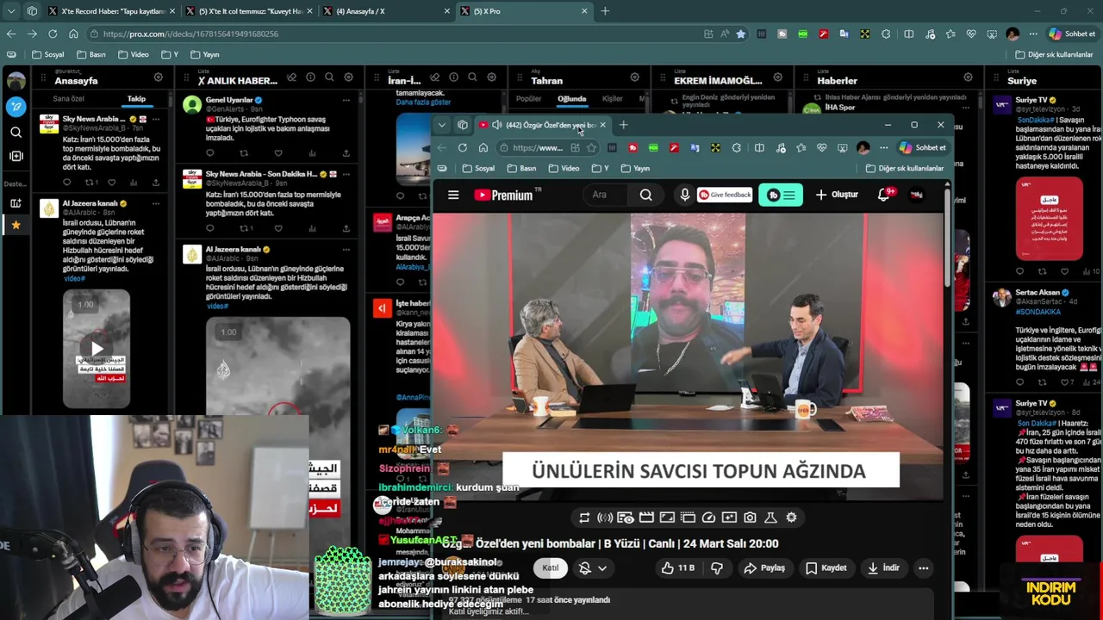Mute audio on the YouTube tab speaker
Viewport: 1103px width, 620px height.
point(496,126)
